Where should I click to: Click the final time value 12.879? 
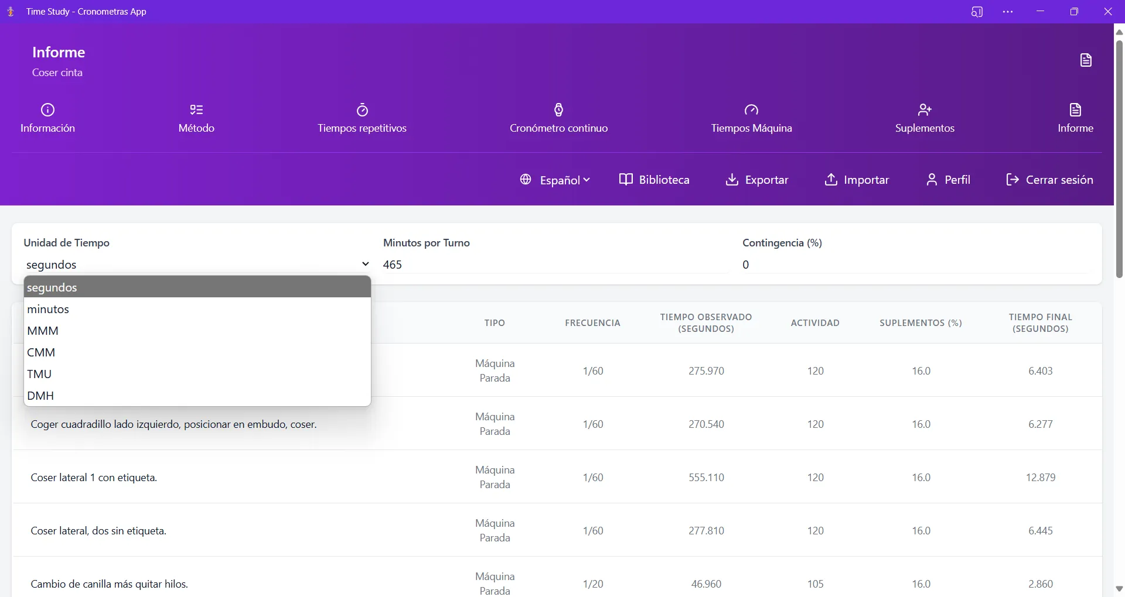coord(1041,478)
